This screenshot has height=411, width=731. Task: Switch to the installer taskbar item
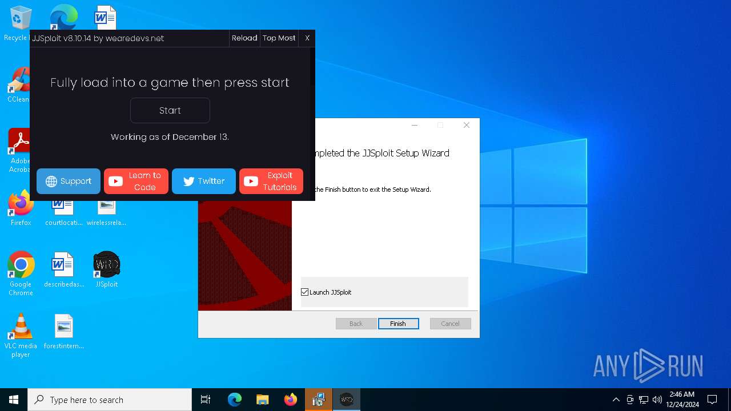[319, 400]
